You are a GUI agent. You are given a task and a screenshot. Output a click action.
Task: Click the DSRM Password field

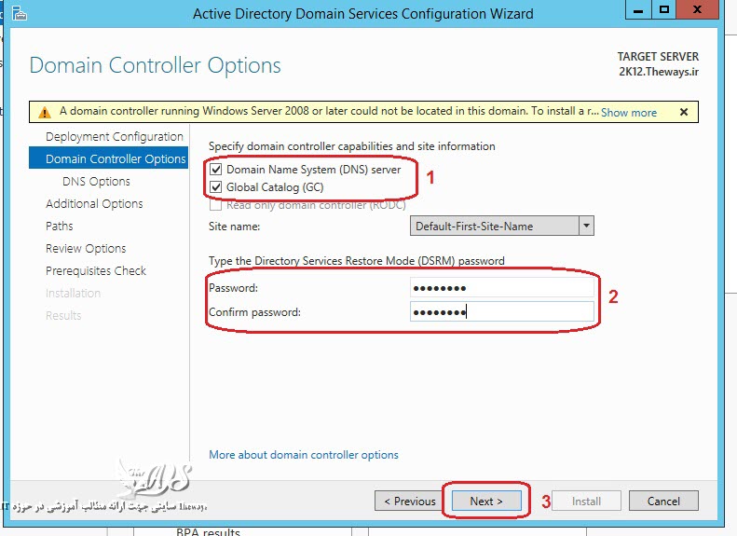point(501,288)
